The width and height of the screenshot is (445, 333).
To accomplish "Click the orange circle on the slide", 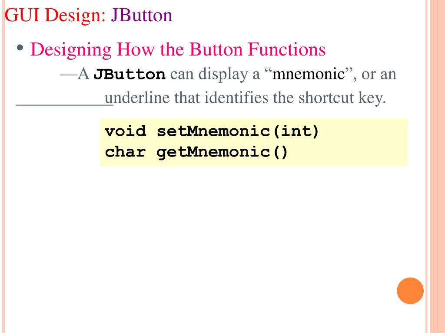I will point(410,291).
